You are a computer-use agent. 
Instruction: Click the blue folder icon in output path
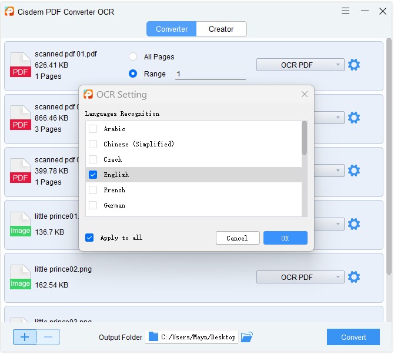(x=153, y=337)
